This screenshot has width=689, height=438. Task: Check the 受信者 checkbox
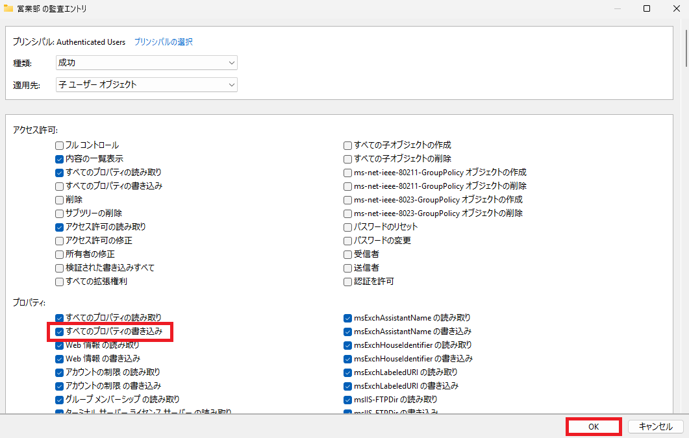point(347,254)
